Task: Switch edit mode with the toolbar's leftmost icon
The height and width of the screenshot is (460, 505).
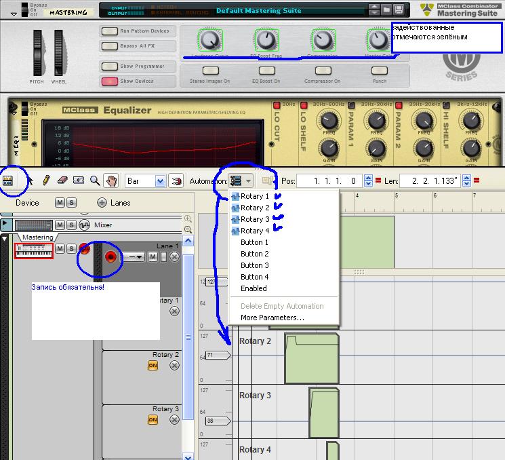Action: pyautogui.click(x=9, y=181)
